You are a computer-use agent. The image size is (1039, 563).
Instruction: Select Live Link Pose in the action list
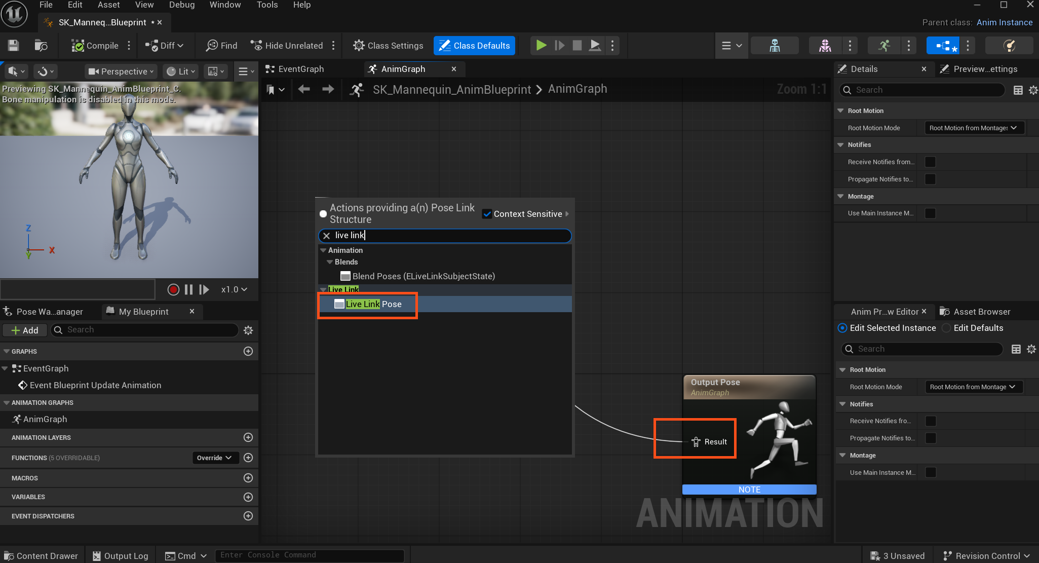tap(445, 304)
